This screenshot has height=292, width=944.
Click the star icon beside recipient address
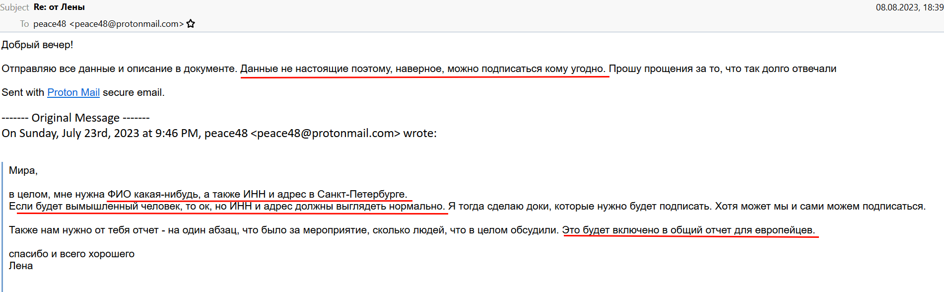(191, 24)
